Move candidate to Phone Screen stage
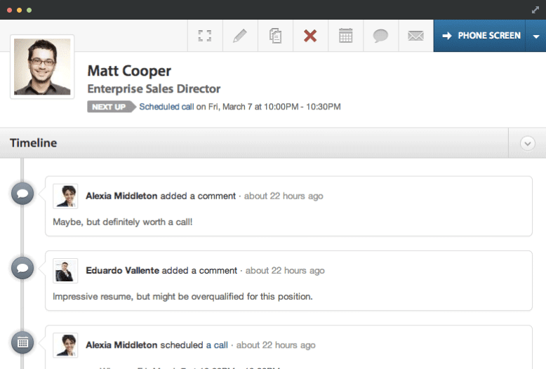This screenshot has width=546, height=369. click(x=481, y=36)
